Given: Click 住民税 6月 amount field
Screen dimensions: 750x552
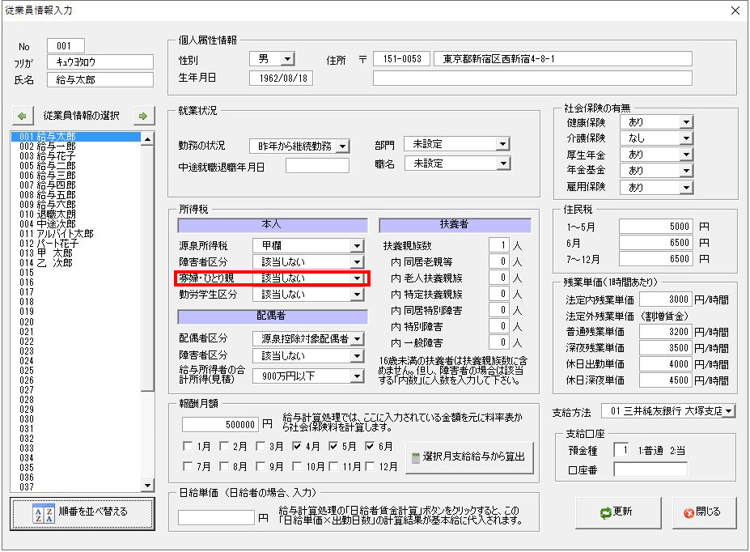Looking at the screenshot, I should point(655,243).
